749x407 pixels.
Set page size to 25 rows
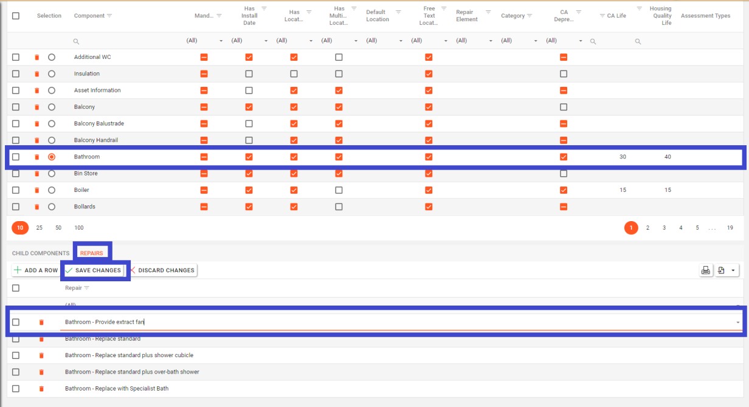point(40,228)
